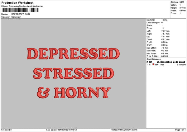Click the 'Page 1 of 1' footer text

pyautogui.click(x=180, y=130)
